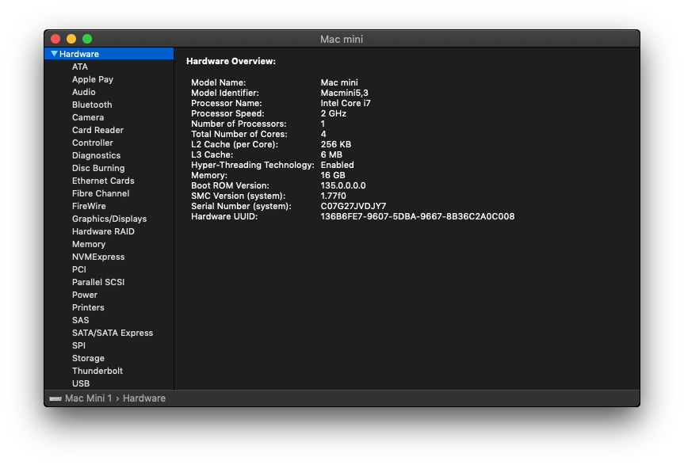This screenshot has width=684, height=465.
Task: View Bluetooth hardware details
Action: (x=91, y=105)
